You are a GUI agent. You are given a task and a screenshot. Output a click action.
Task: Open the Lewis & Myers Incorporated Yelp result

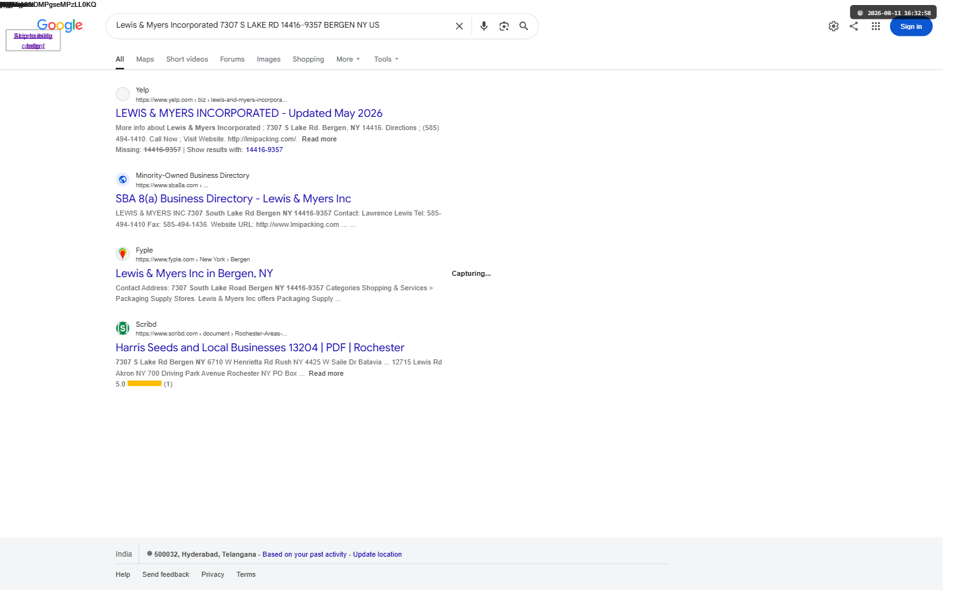pyautogui.click(x=249, y=113)
